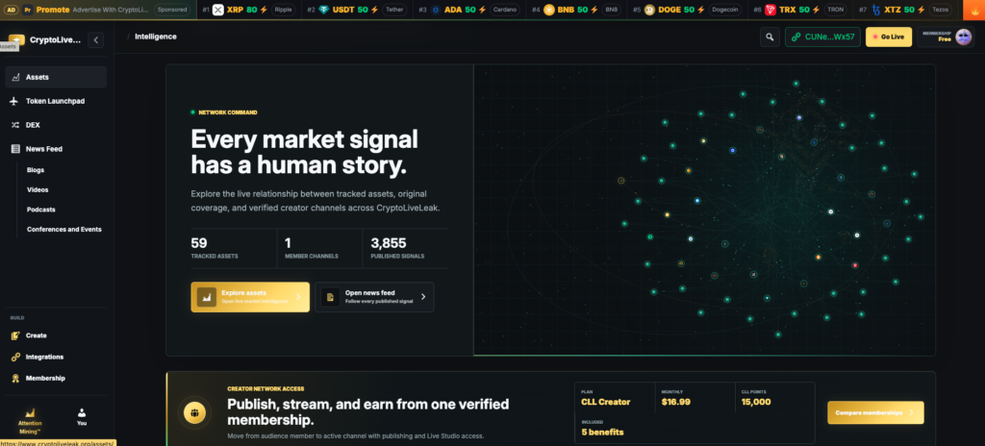Click the CUNe...Wx57 wallet address button
This screenshot has width=985, height=446.
823,37
